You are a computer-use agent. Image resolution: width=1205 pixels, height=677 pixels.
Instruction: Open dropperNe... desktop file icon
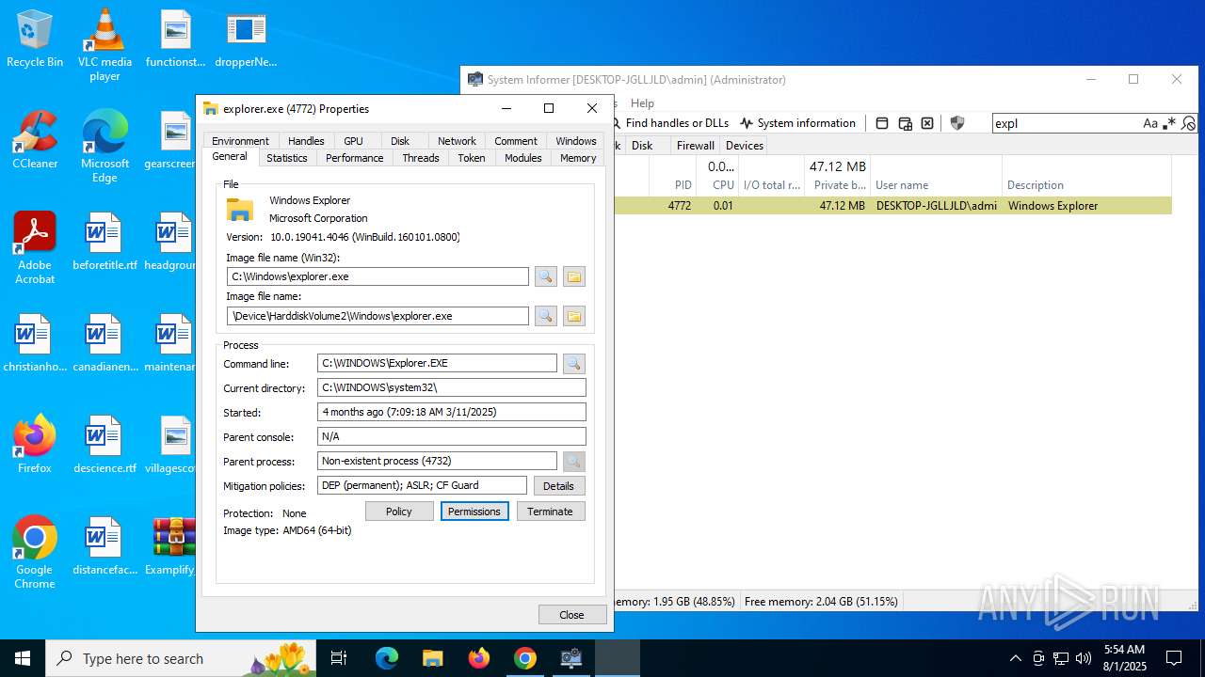click(x=246, y=39)
